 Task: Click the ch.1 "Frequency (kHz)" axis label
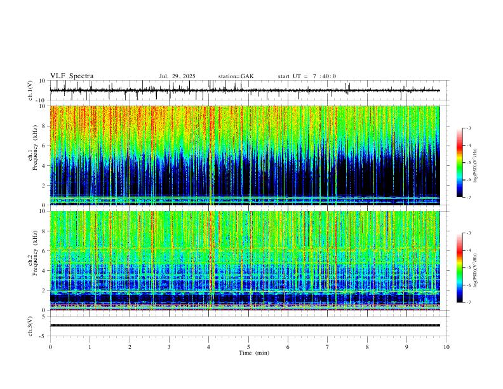pyautogui.click(x=35, y=147)
